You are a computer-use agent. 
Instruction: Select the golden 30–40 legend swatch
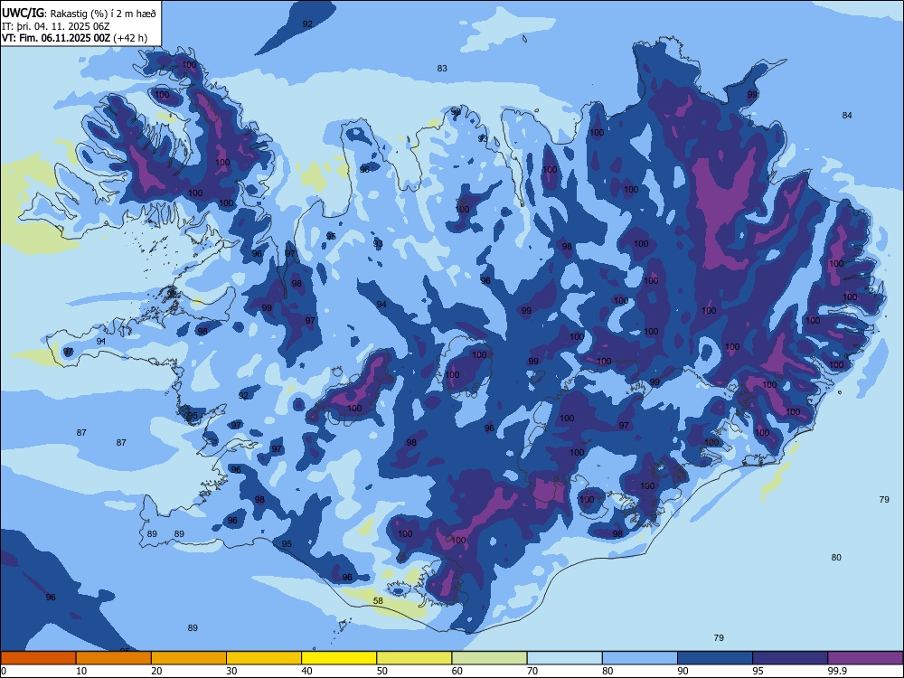click(264, 658)
